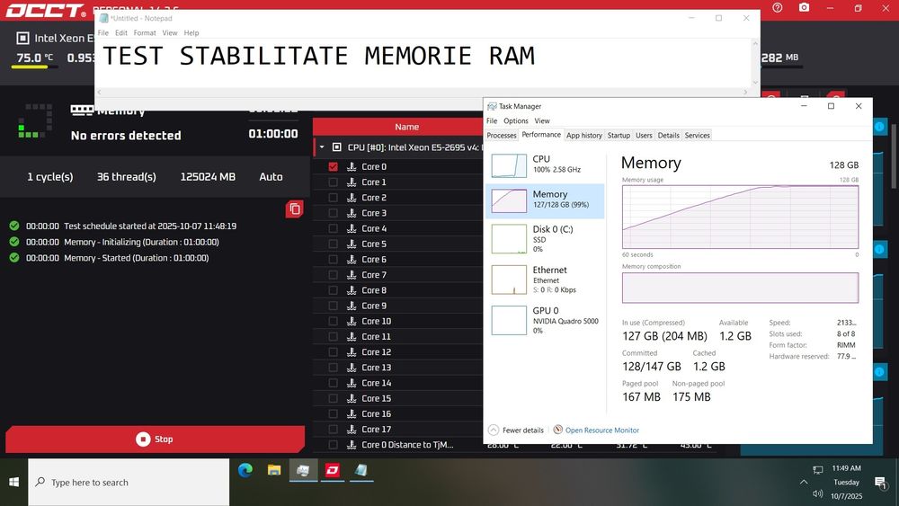Click the Open Resource Monitor icon

coord(558,430)
